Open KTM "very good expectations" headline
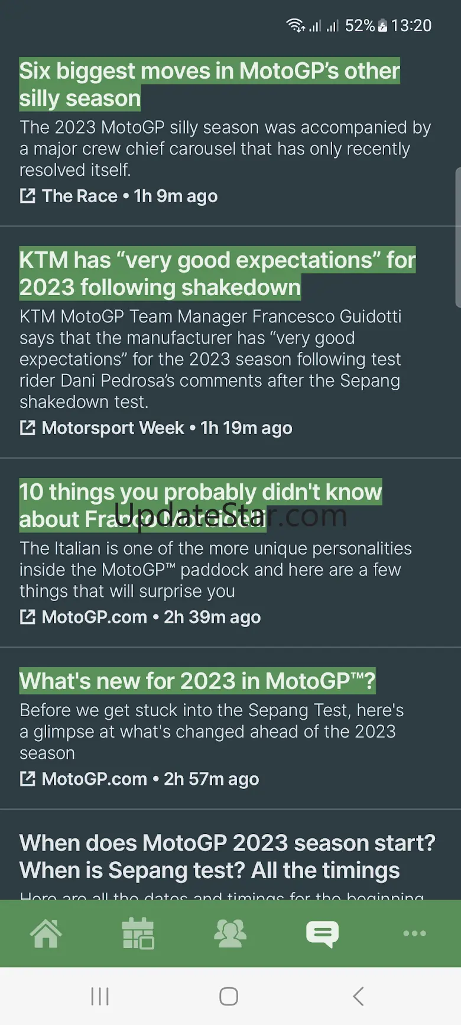Viewport: 461px width, 1025px height. 217,273
